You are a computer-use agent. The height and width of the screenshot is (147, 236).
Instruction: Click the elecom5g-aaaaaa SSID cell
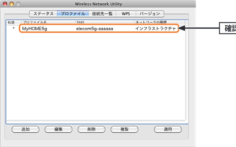pos(95,28)
